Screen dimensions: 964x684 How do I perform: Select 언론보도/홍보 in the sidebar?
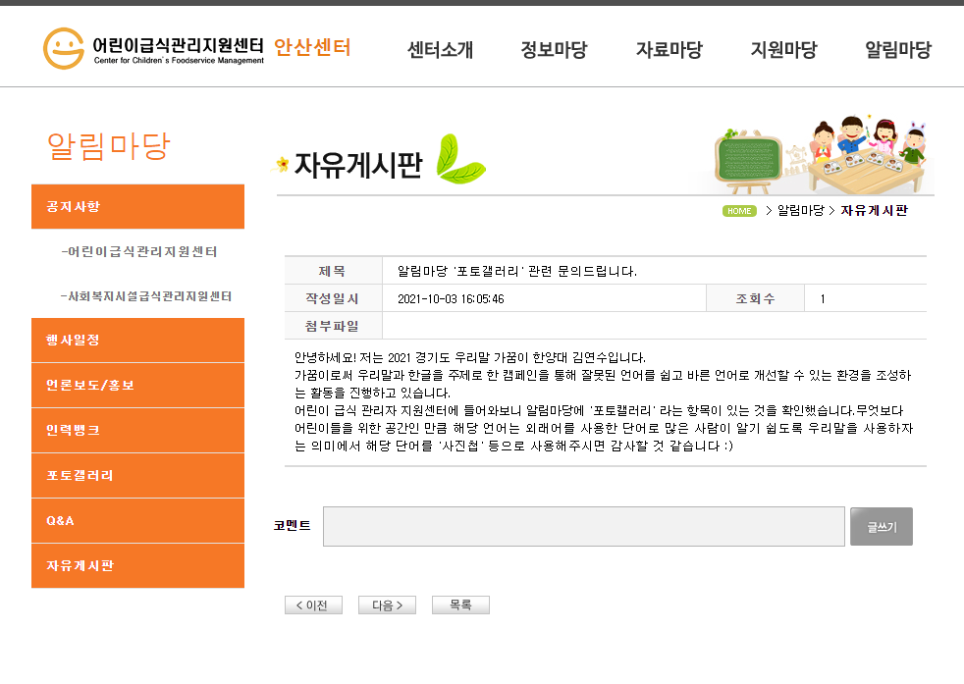[137, 385]
